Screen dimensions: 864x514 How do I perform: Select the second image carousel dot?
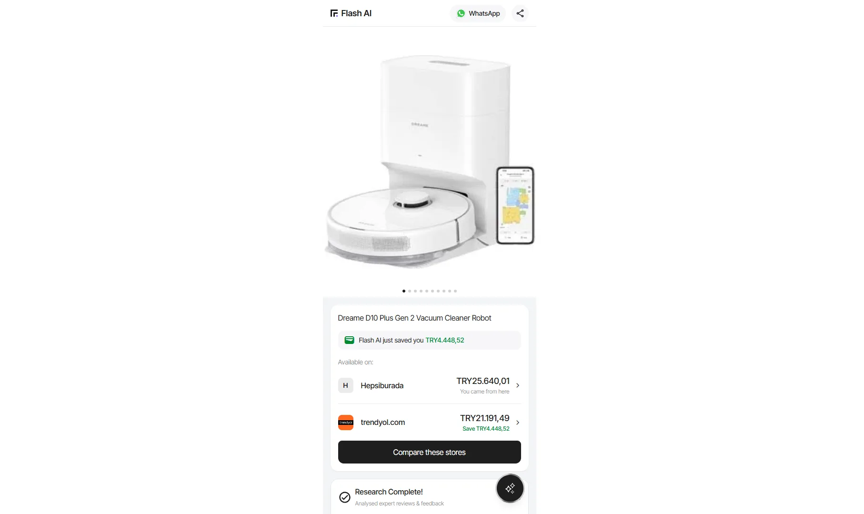click(410, 291)
